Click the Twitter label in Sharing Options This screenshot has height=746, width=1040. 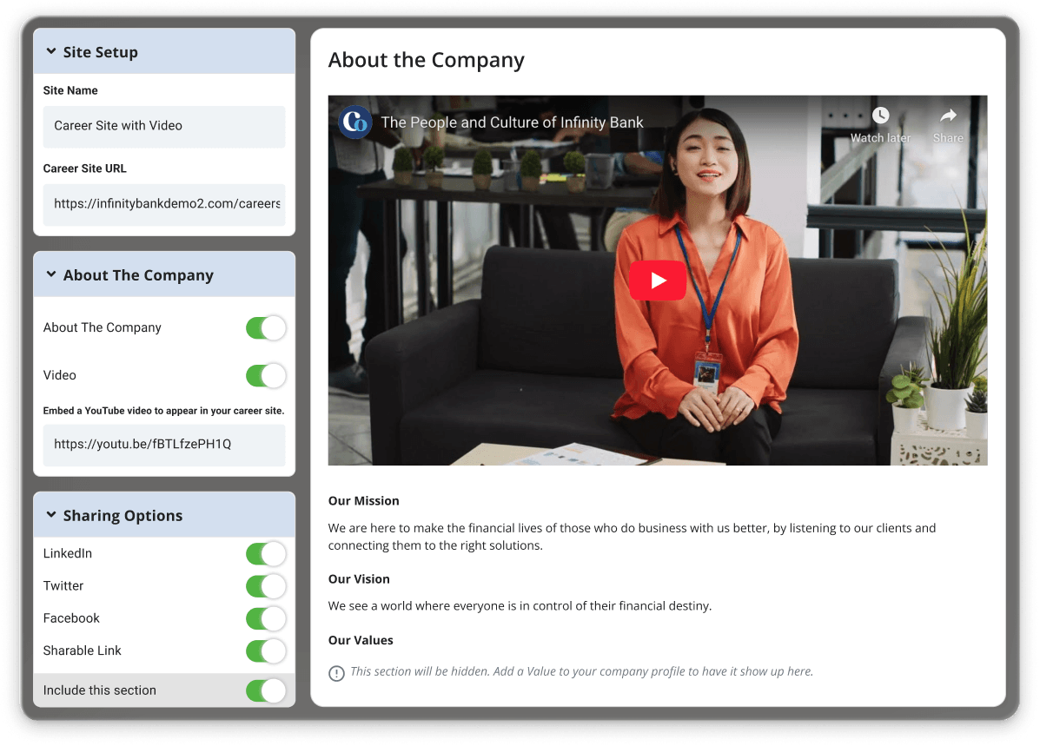coord(63,585)
